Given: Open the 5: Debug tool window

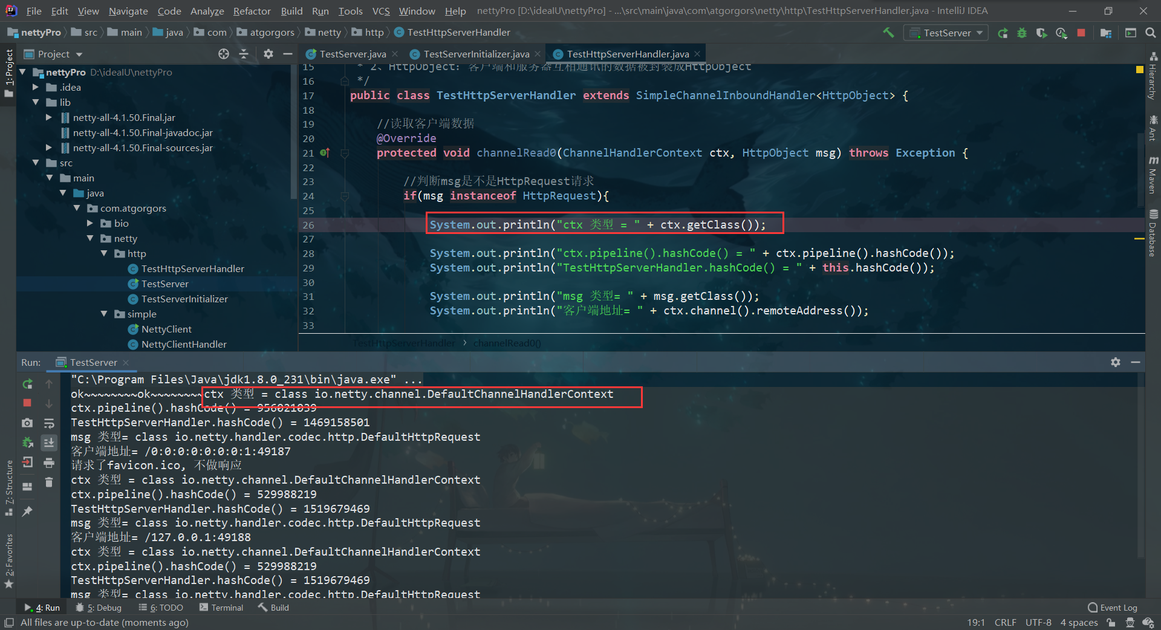Looking at the screenshot, I should [99, 608].
